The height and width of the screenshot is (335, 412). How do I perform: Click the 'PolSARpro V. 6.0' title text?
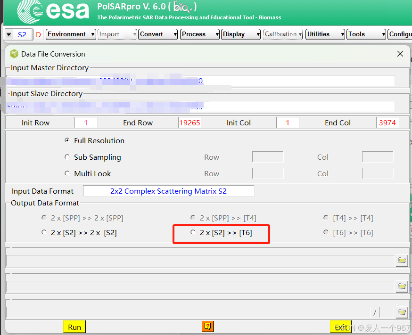[132, 7]
